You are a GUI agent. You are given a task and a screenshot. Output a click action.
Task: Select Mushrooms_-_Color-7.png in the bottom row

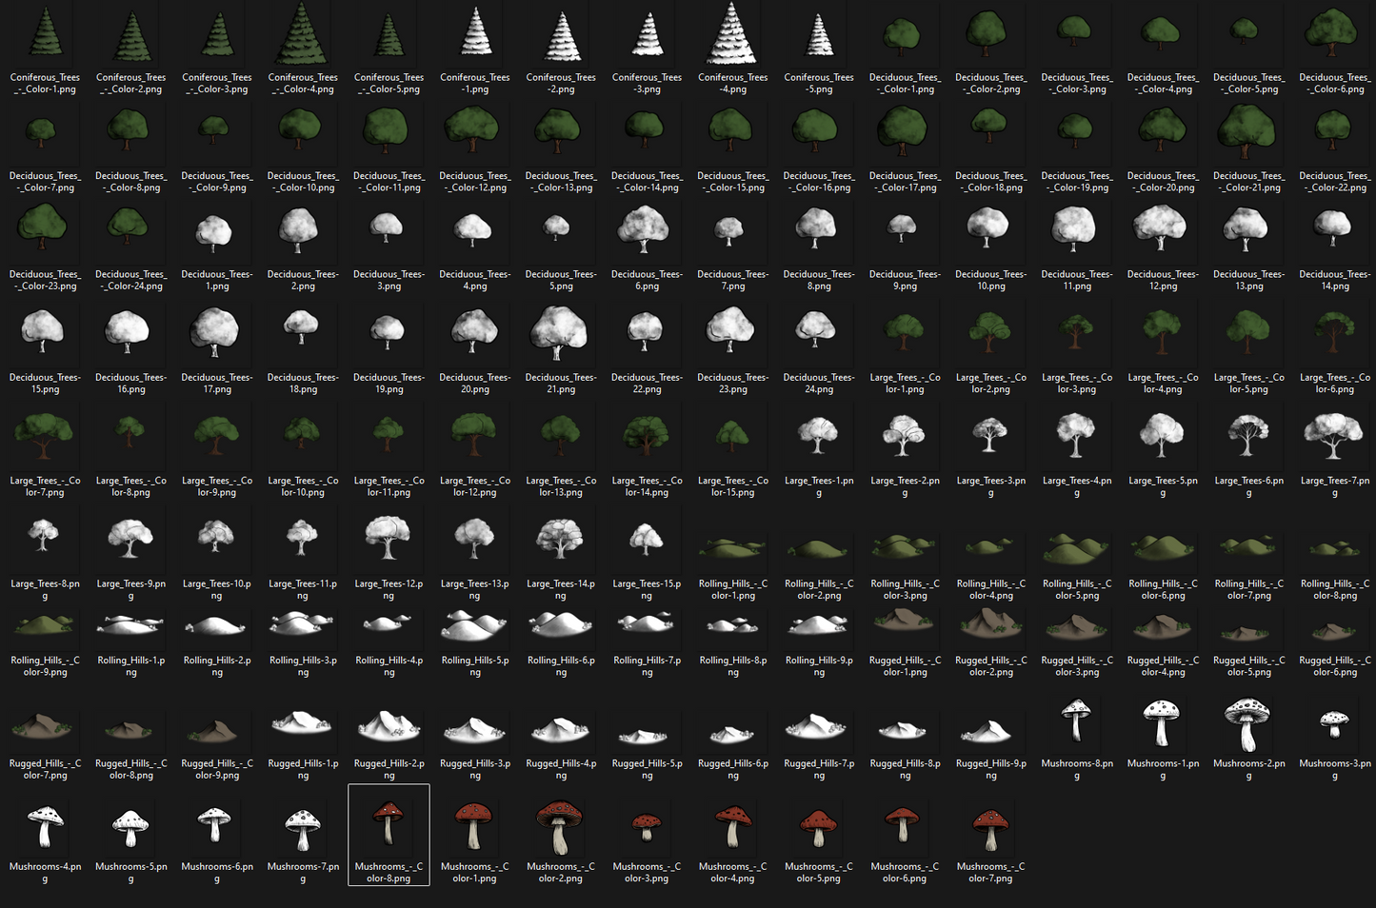989,826
